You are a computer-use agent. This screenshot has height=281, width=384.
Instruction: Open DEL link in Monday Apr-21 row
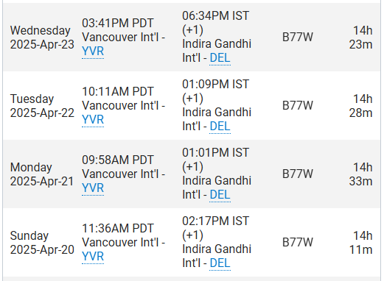pyautogui.click(x=220, y=195)
